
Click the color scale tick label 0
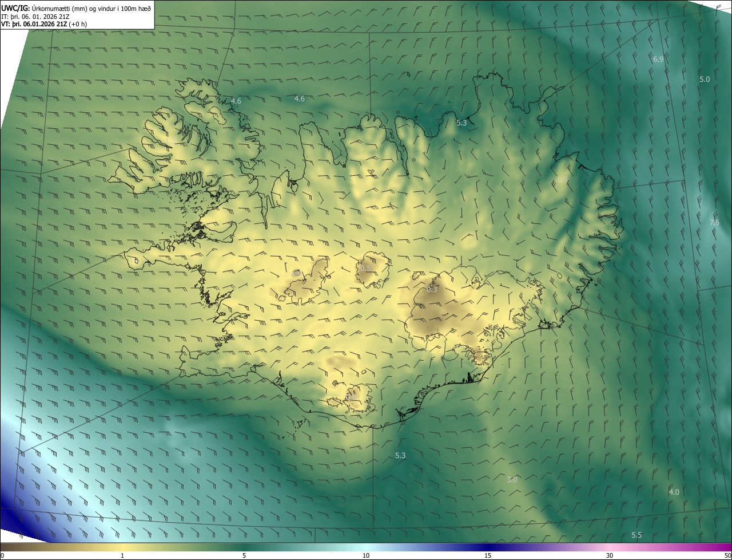[x=2, y=556]
